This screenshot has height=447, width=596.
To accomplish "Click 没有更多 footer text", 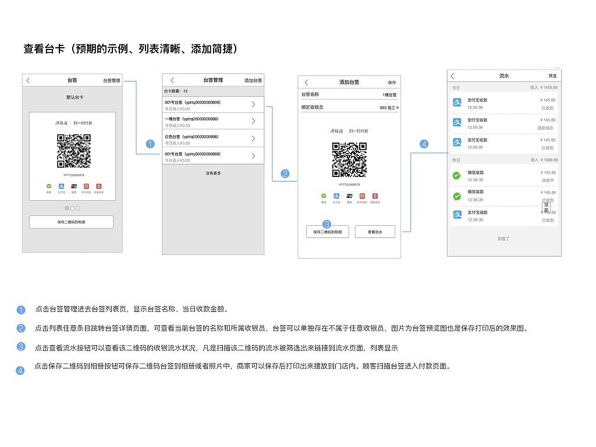I will click(x=213, y=173).
